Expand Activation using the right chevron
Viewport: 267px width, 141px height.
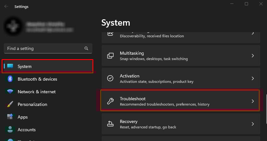(252, 78)
